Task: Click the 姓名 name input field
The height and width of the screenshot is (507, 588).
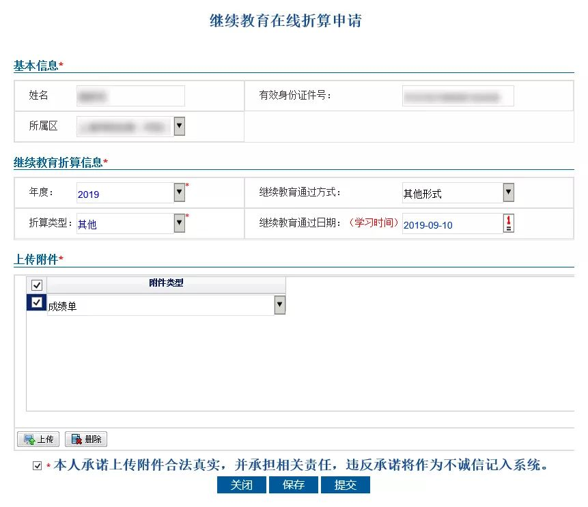Action: click(x=130, y=96)
